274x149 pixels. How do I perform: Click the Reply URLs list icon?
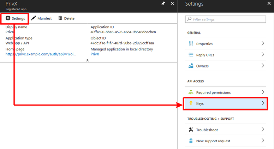point(191,55)
